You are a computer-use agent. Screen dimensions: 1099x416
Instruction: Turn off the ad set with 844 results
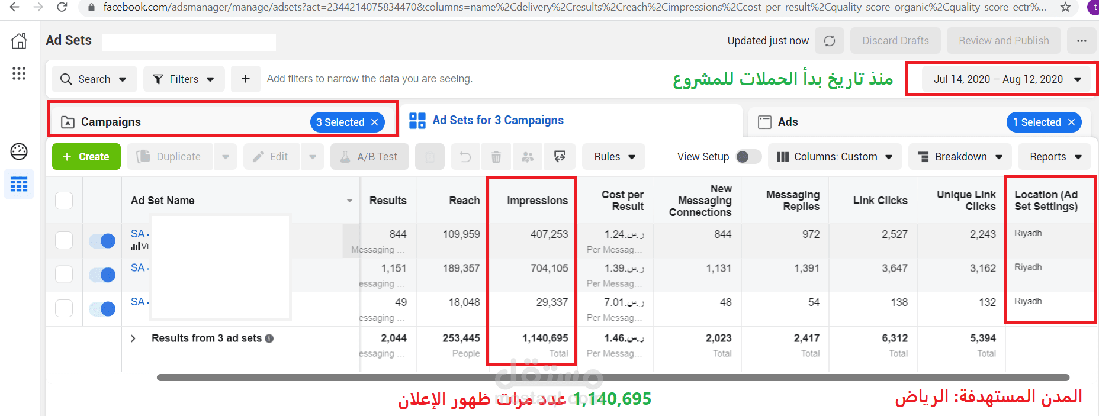point(102,241)
